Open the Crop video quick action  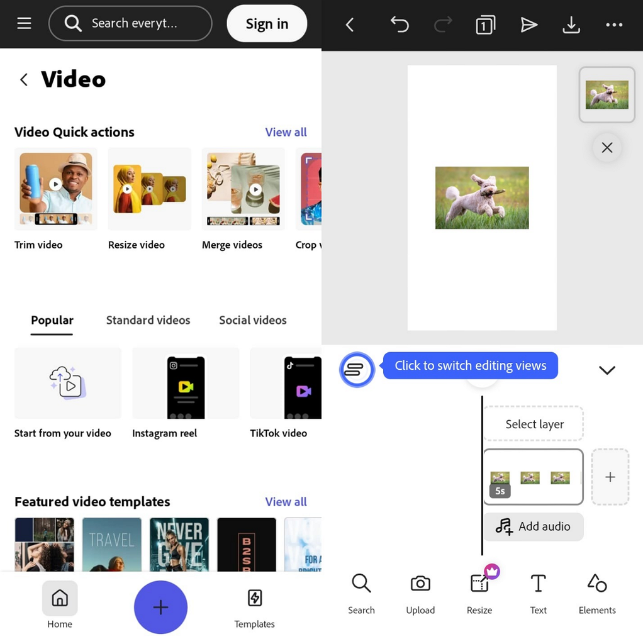308,199
